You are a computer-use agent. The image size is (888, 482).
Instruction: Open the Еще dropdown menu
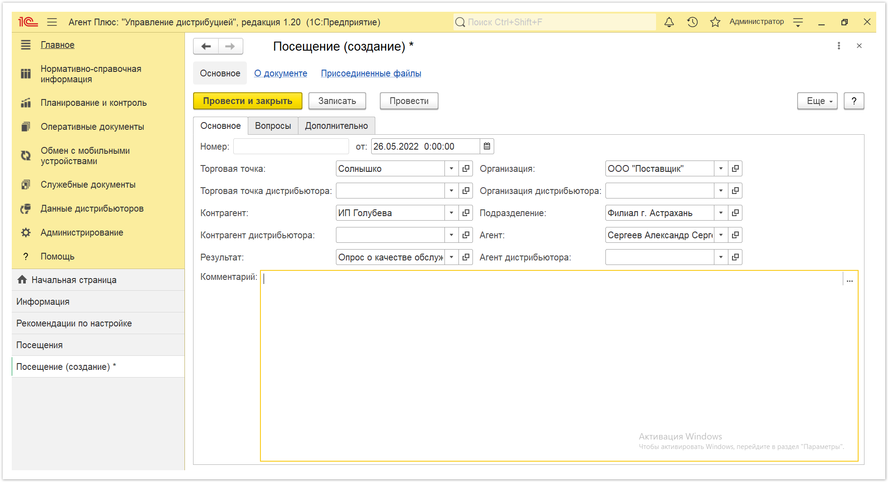point(817,101)
